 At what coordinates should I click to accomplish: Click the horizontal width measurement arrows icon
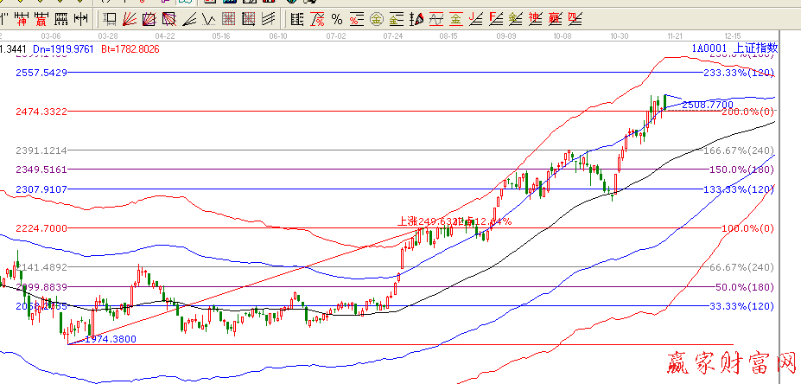(x=79, y=18)
